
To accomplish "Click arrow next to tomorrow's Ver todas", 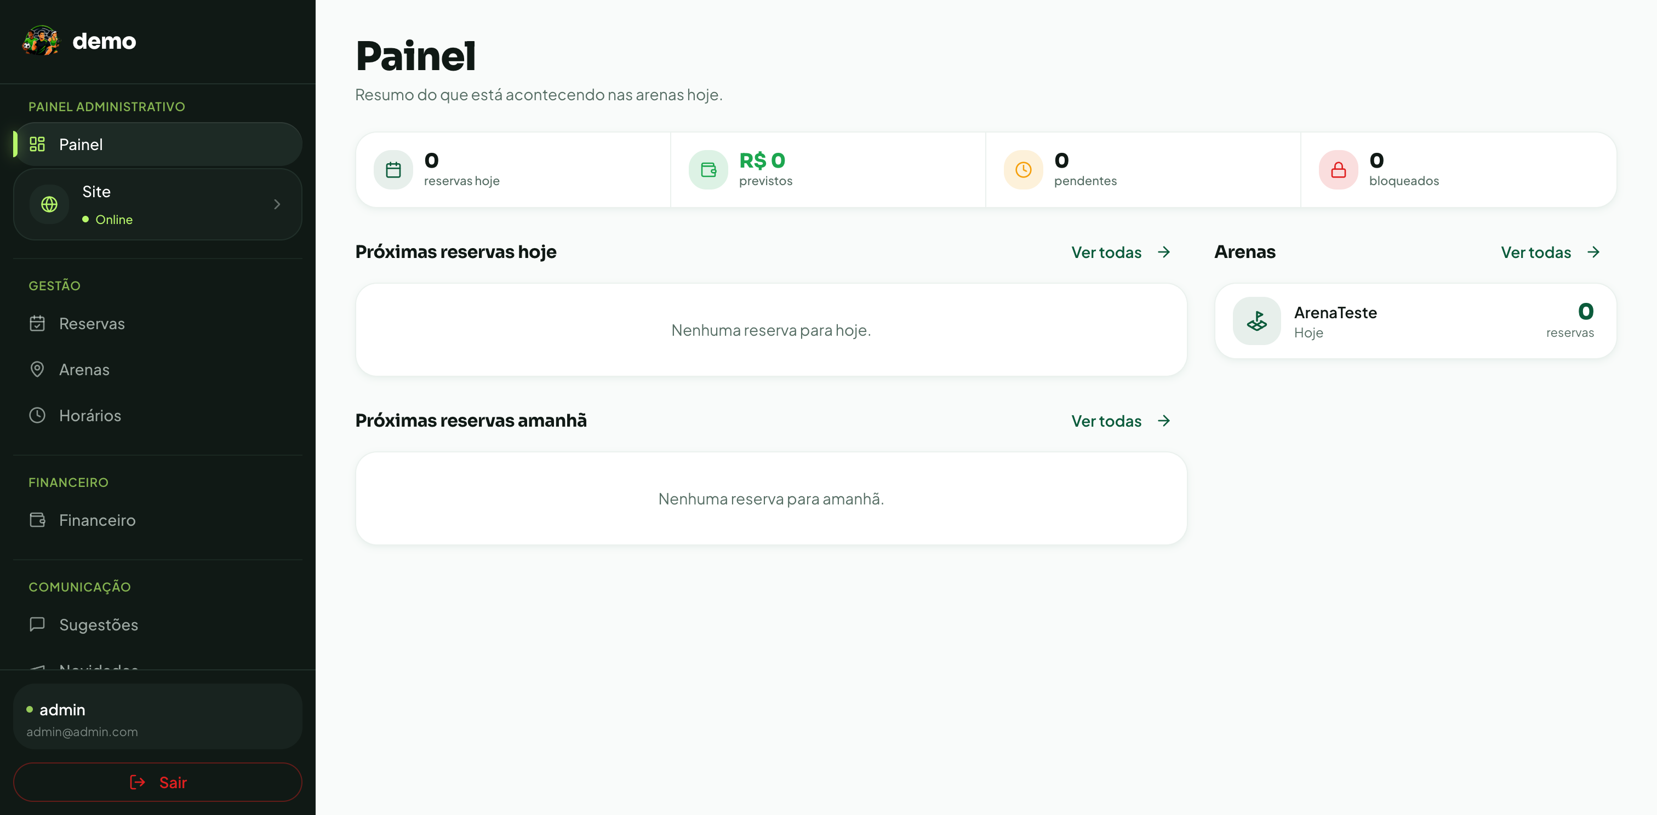I will tap(1164, 421).
